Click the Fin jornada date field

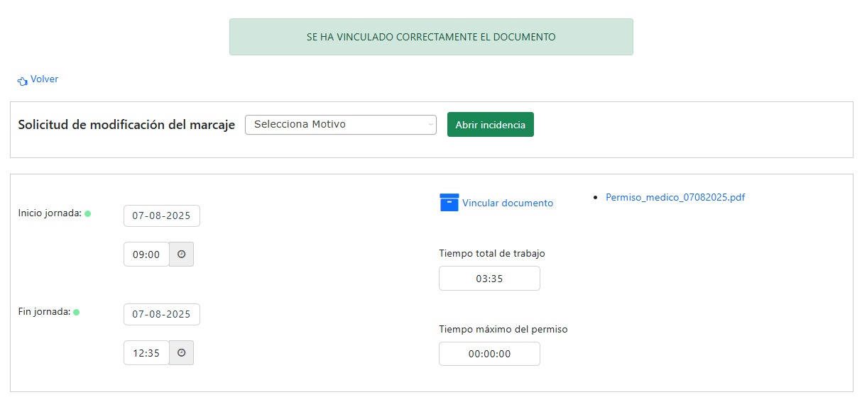tap(162, 315)
